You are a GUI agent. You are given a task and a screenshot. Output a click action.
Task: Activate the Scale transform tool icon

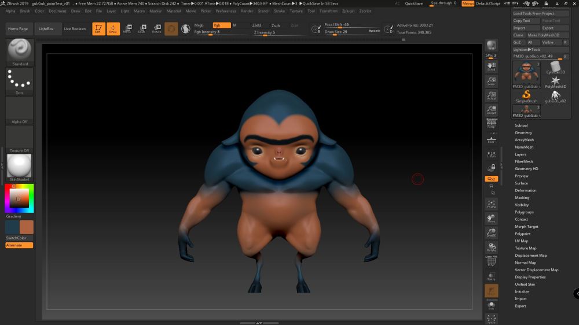[x=141, y=29]
